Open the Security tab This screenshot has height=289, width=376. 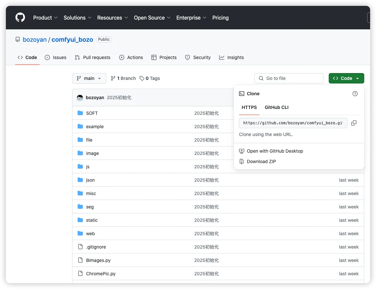click(198, 57)
